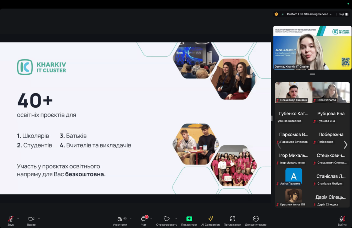Viewport: 352px width, 228px height.
Task: Click Рубцова Яна participant tile
Action: [331, 113]
